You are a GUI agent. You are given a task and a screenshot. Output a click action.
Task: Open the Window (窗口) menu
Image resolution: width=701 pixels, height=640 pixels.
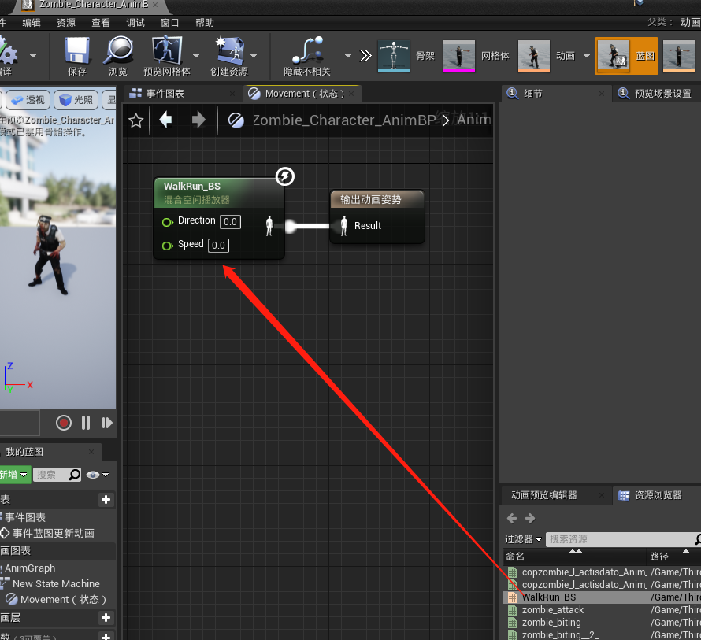click(x=170, y=23)
